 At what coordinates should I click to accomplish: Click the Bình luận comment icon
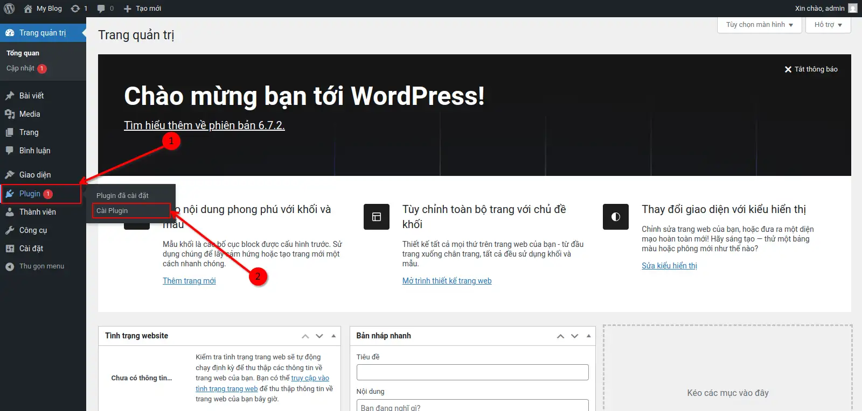point(10,151)
